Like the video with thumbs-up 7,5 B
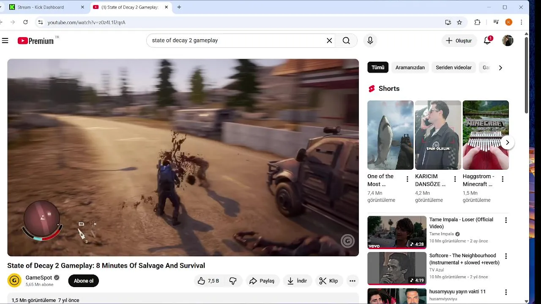541x304 pixels. pos(209,281)
